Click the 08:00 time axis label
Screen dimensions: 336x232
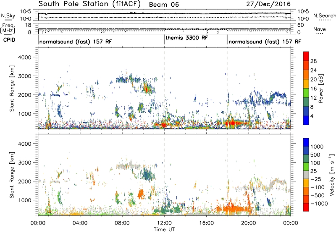pos(122,223)
